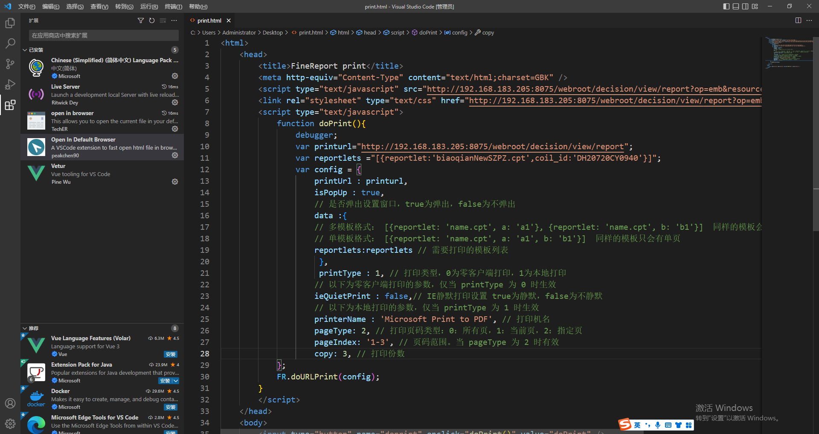This screenshot has width=819, height=434.
Task: Open the Source Control view
Action: click(x=10, y=64)
